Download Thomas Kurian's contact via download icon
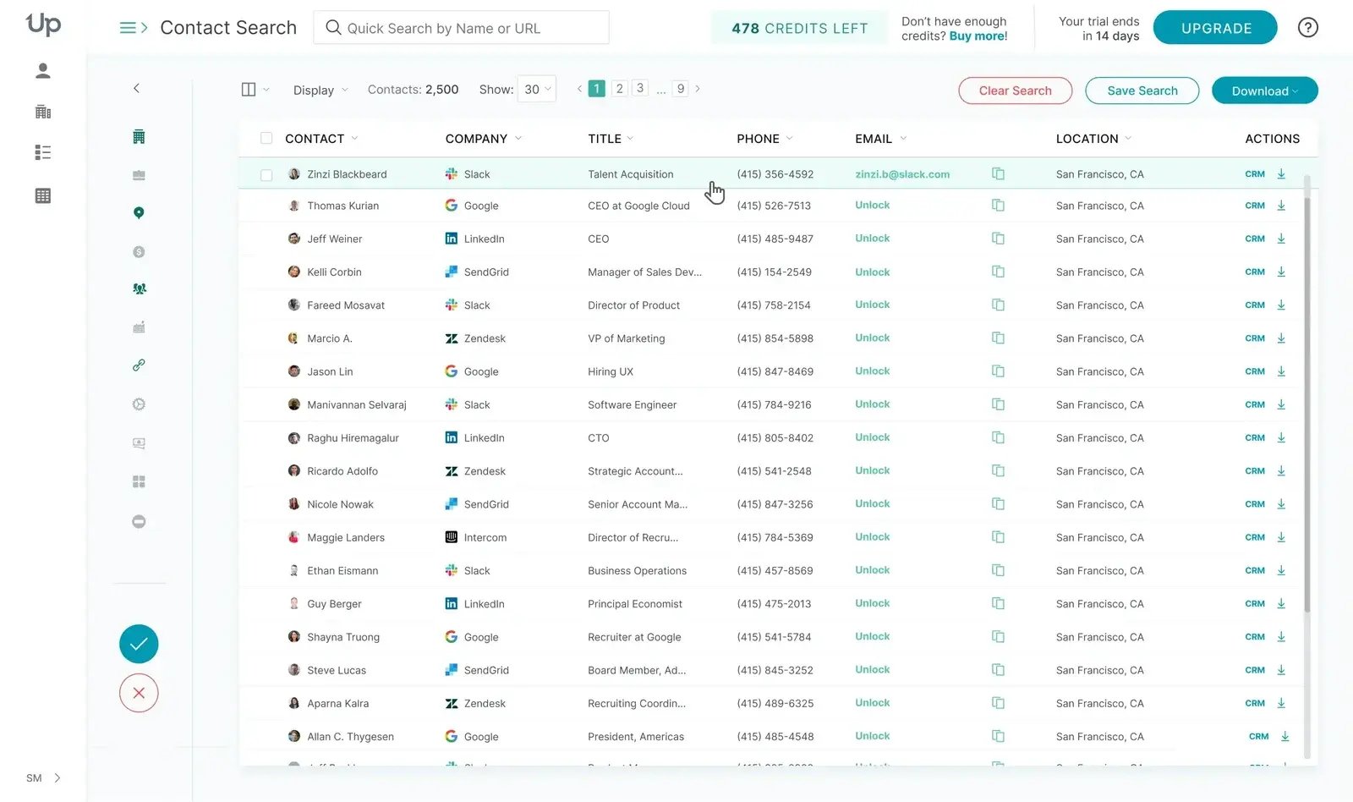Screen dimensions: 1353x802 (x=1281, y=205)
